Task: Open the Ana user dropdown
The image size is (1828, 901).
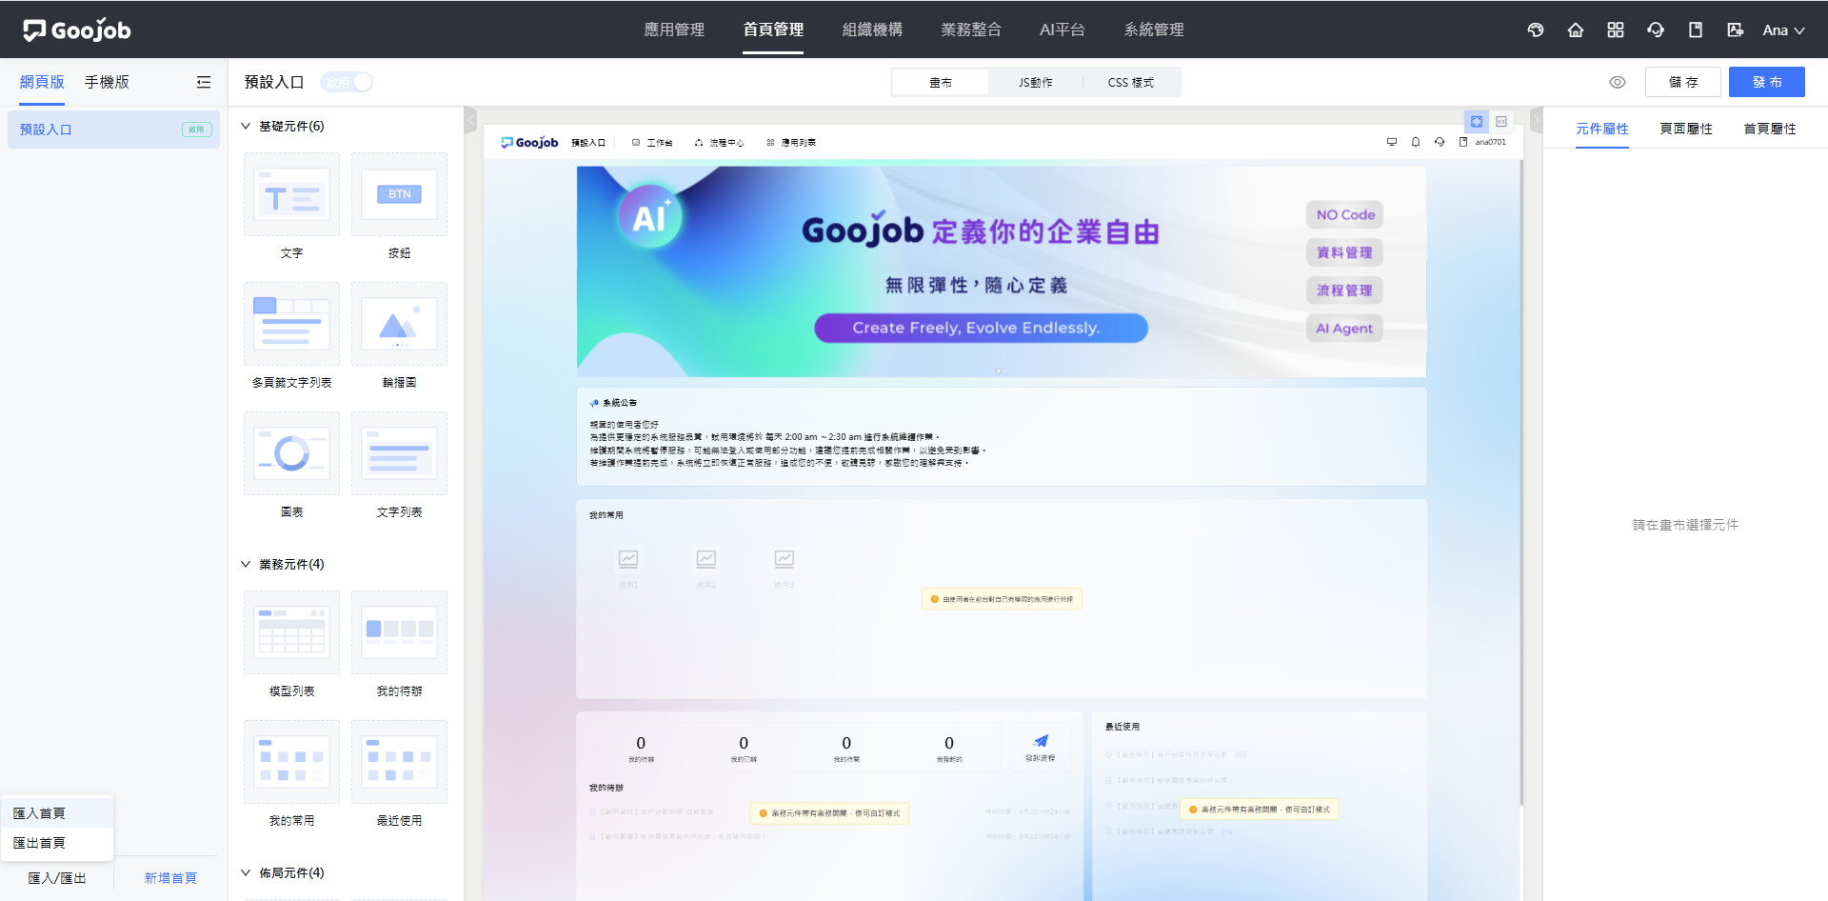Action: click(x=1783, y=30)
